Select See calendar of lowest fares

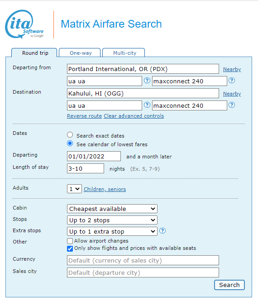tap(70, 143)
